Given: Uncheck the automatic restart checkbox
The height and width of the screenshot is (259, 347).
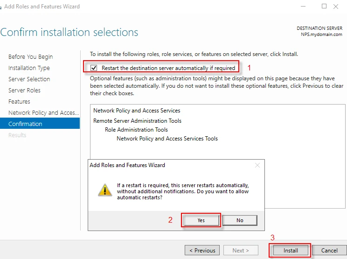Looking at the screenshot, I should [x=94, y=68].
